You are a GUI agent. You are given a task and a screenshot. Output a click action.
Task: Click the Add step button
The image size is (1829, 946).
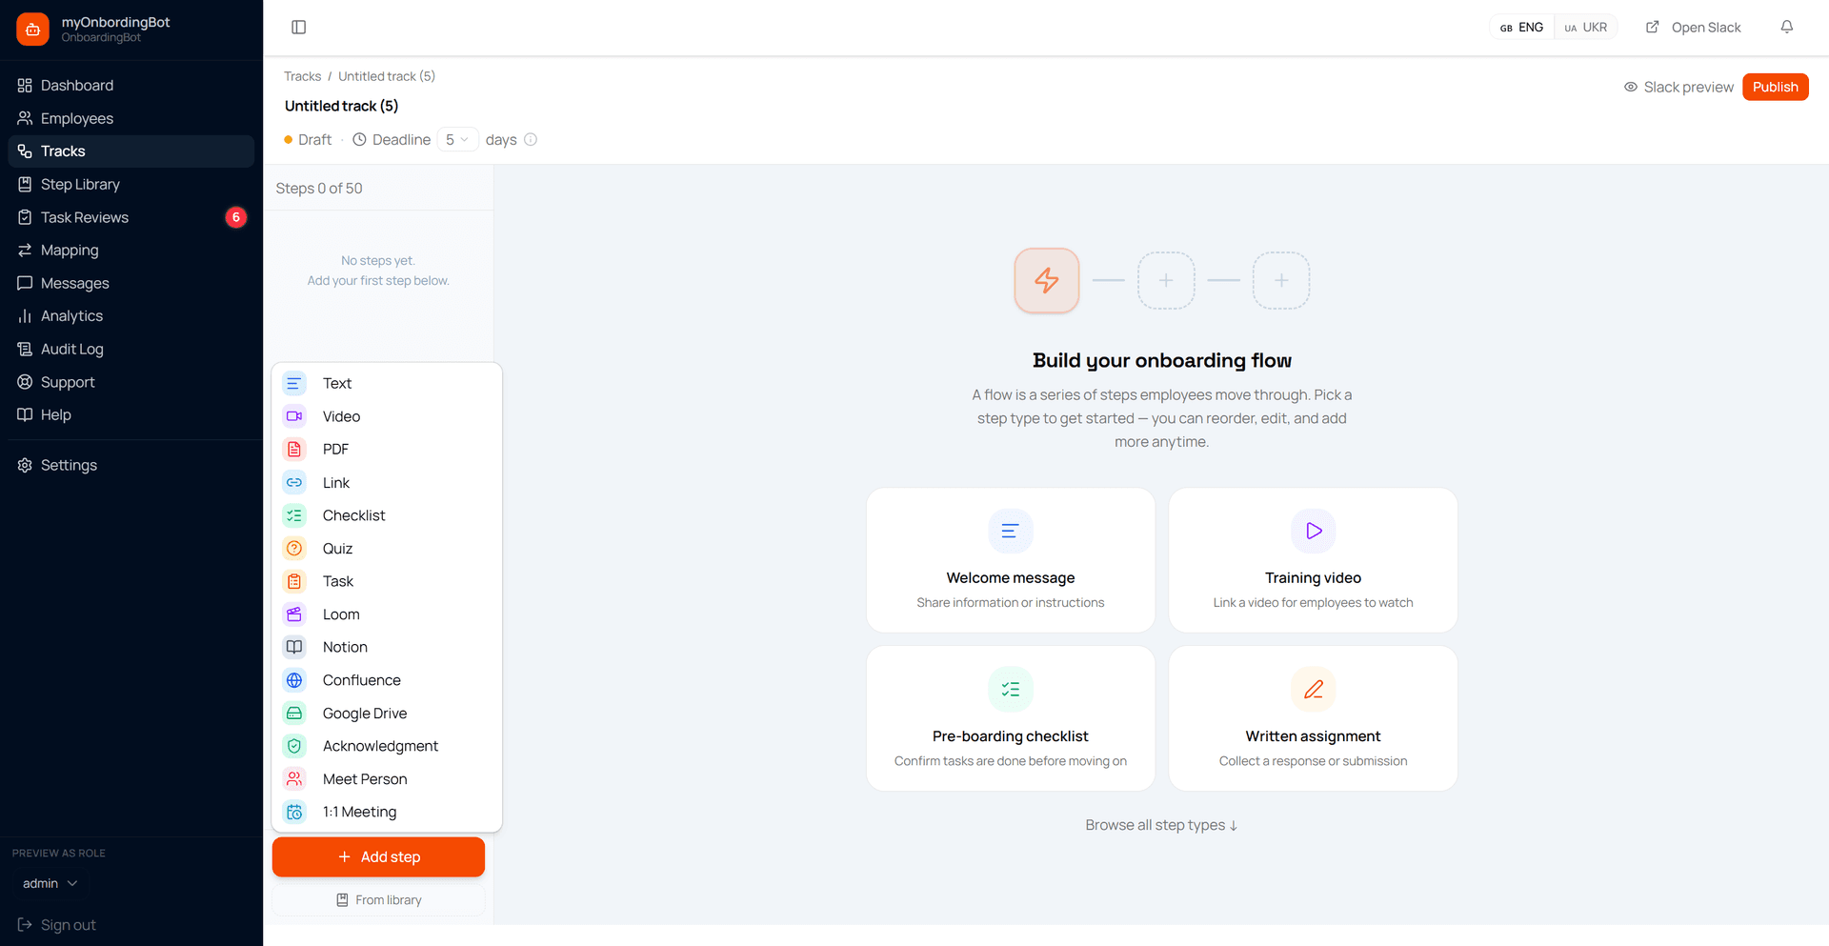tap(378, 856)
